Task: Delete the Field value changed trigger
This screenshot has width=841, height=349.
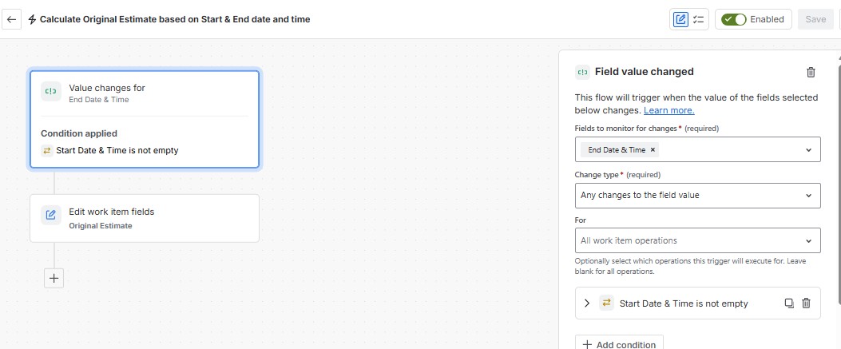Action: (811, 73)
